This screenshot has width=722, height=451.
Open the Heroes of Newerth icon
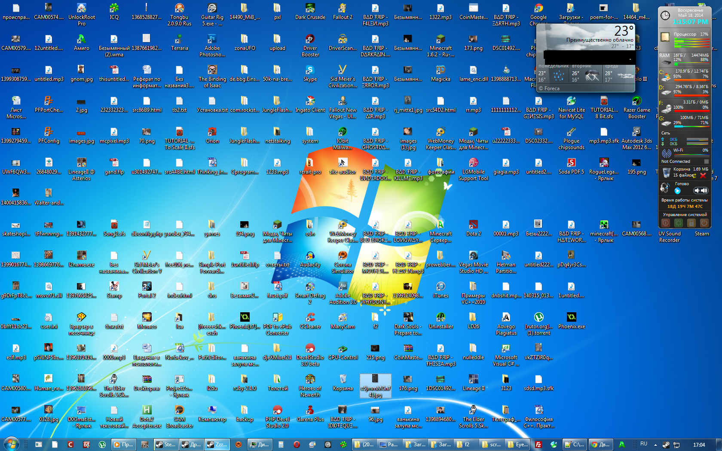coord(310,385)
